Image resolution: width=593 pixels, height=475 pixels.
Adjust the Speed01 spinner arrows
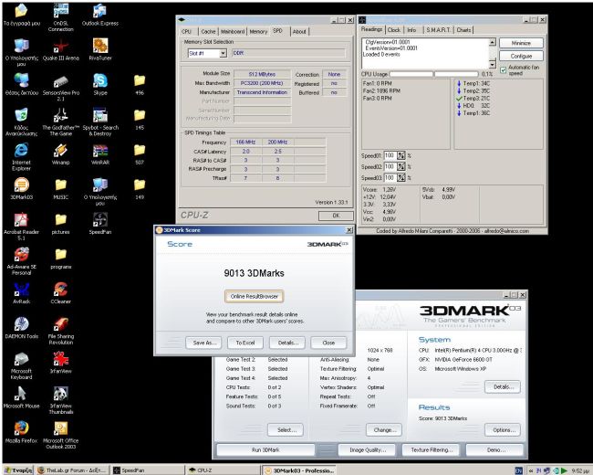click(x=401, y=155)
